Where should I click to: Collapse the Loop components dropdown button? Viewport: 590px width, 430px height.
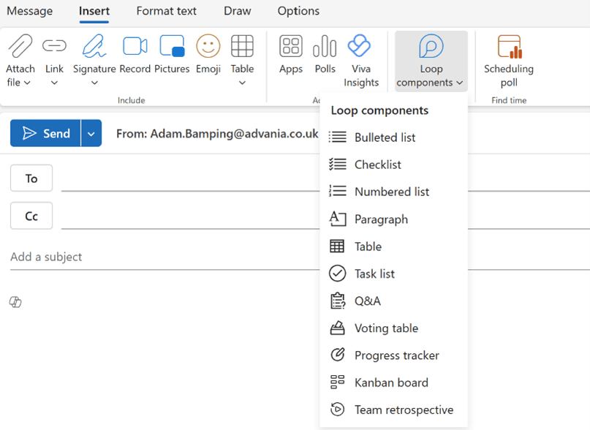[431, 61]
